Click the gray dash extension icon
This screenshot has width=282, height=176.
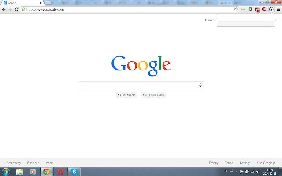tap(243, 10)
